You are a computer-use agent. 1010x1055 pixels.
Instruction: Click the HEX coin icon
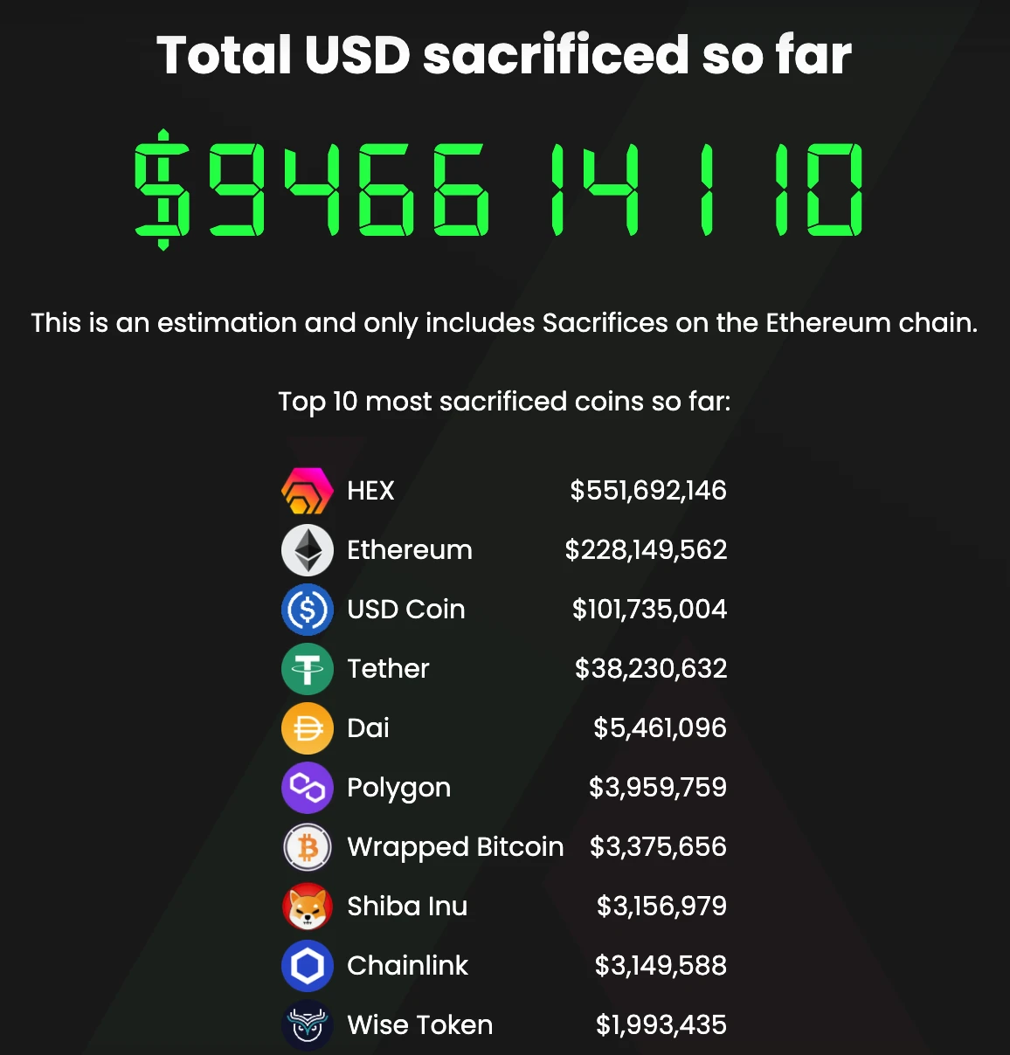point(308,491)
